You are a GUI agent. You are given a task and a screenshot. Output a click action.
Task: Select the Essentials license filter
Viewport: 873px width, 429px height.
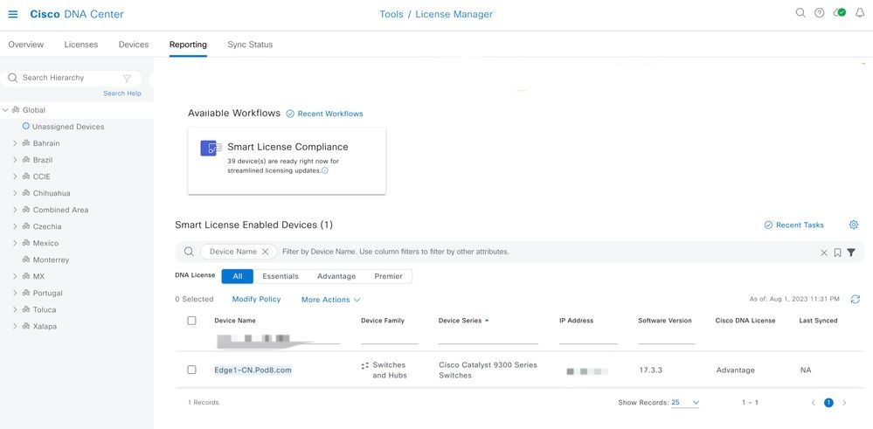(280, 277)
